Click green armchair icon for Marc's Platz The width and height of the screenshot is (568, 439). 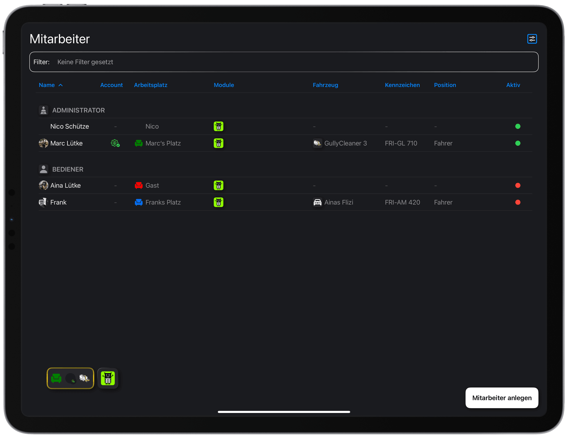(x=138, y=143)
